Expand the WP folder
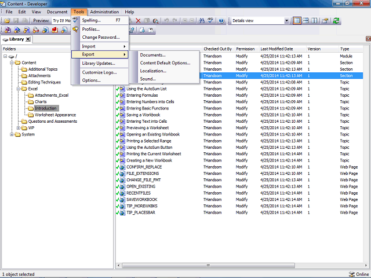Viewport: 371px width, 278px height. (18, 128)
